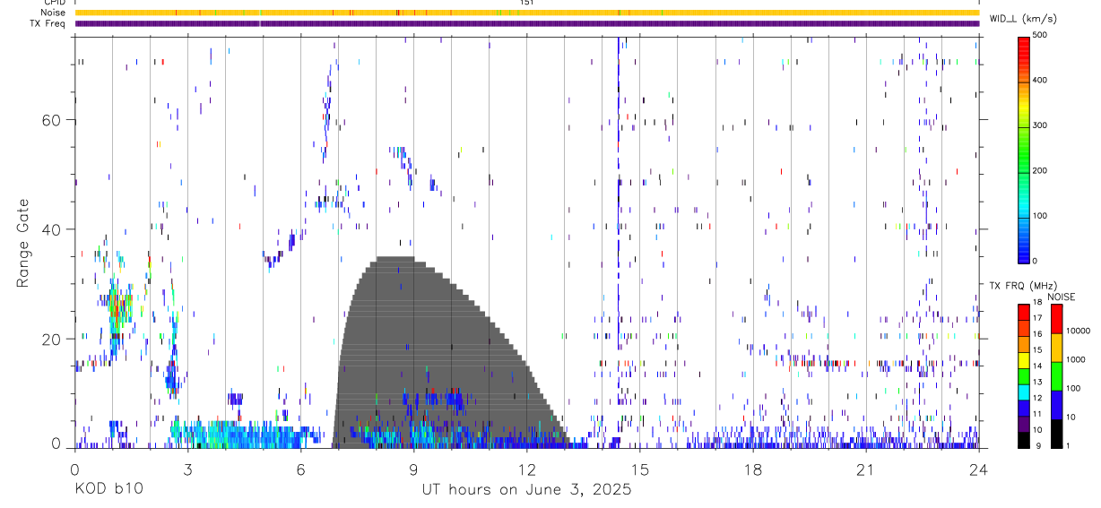Click the purple TX Freq strip along top

[x=527, y=23]
